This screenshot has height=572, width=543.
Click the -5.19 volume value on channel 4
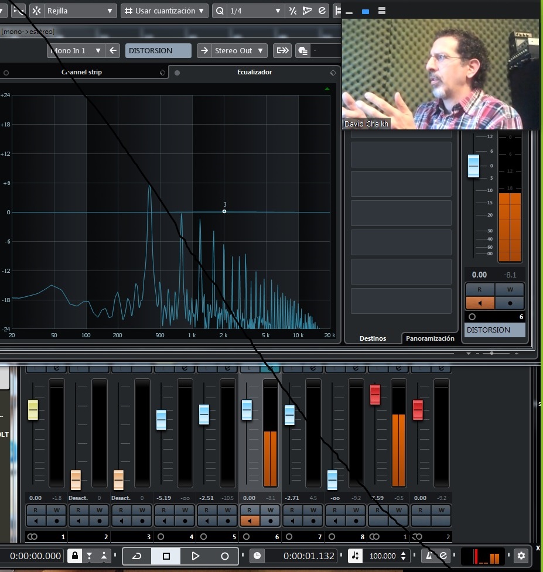(164, 498)
